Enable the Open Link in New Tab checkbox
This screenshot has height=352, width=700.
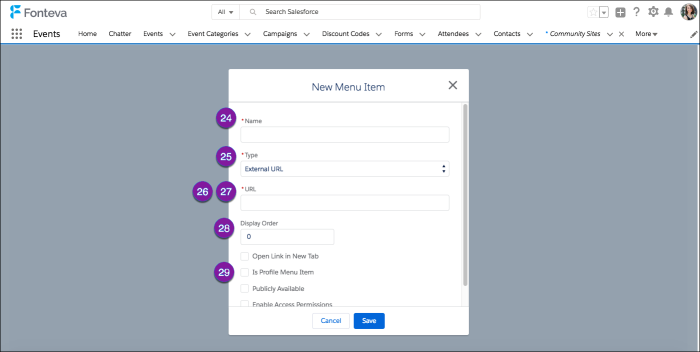pos(244,256)
